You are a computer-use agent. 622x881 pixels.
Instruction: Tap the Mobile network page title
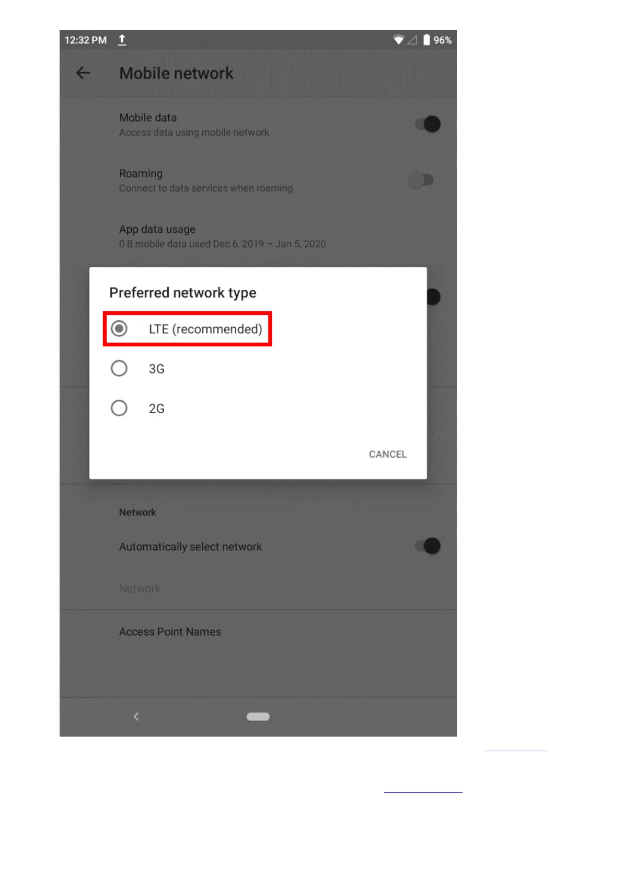[x=176, y=73]
